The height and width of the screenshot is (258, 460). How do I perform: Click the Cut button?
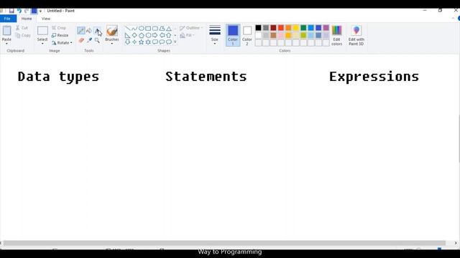point(22,28)
